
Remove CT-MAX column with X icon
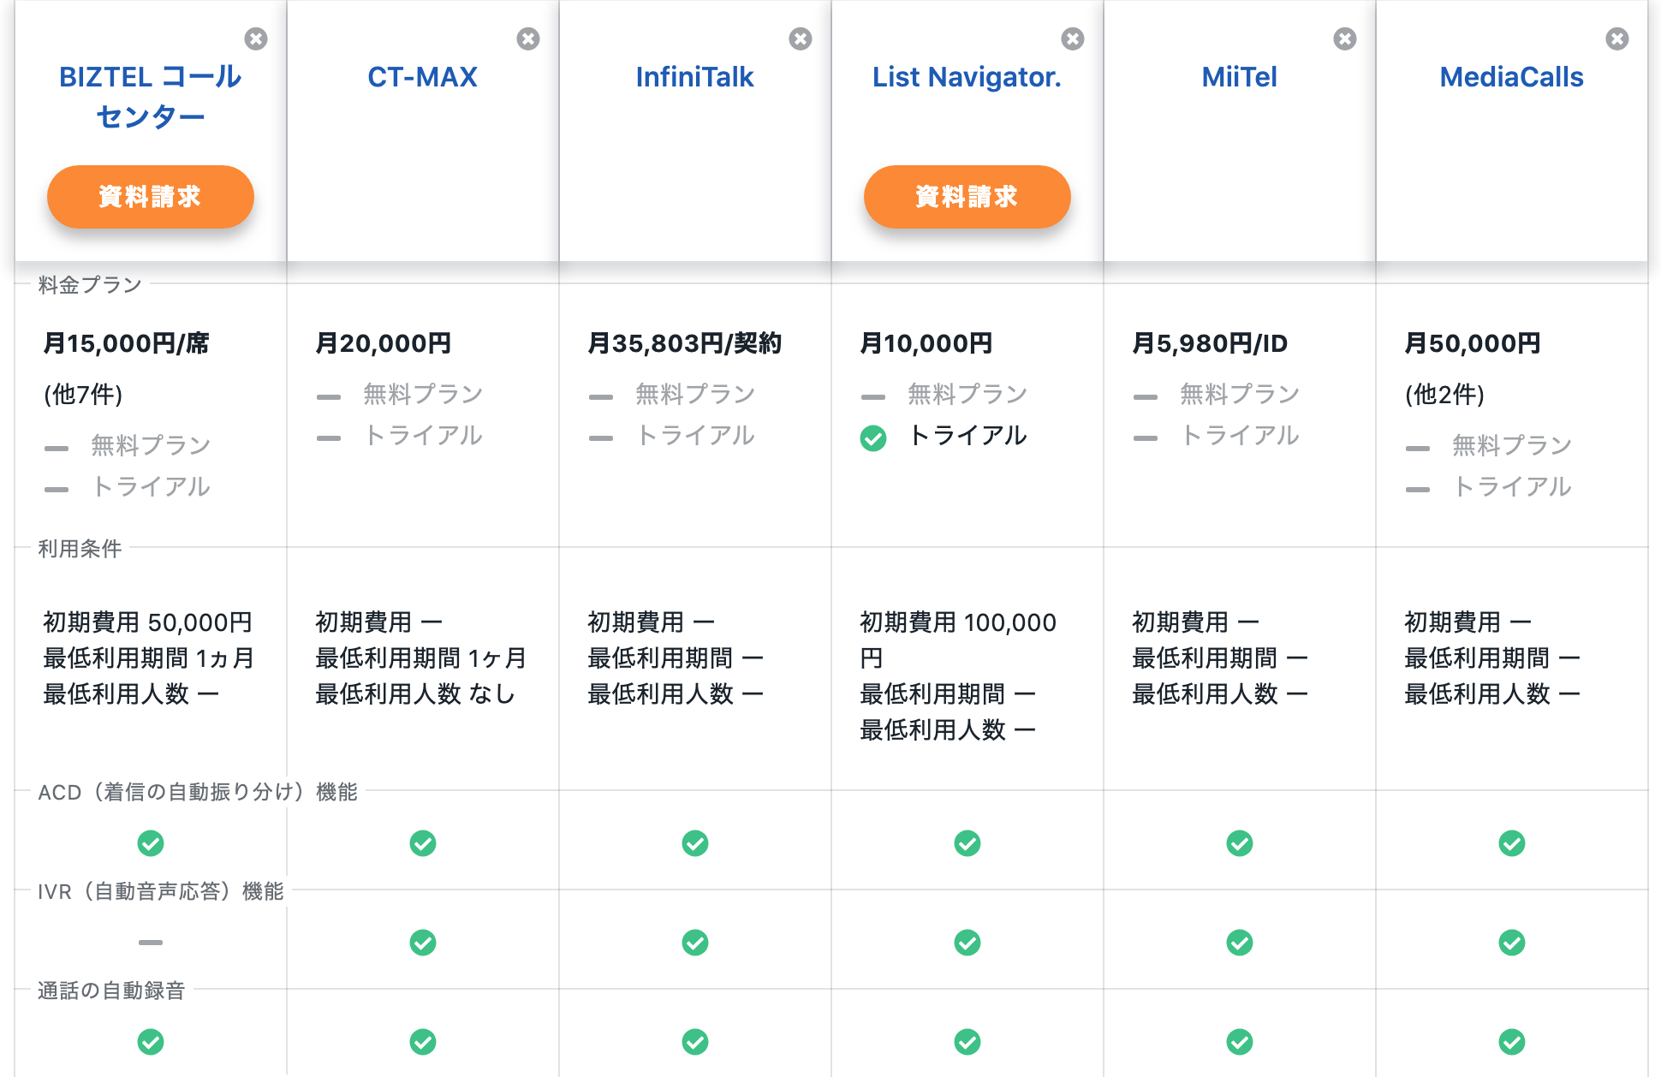(528, 39)
